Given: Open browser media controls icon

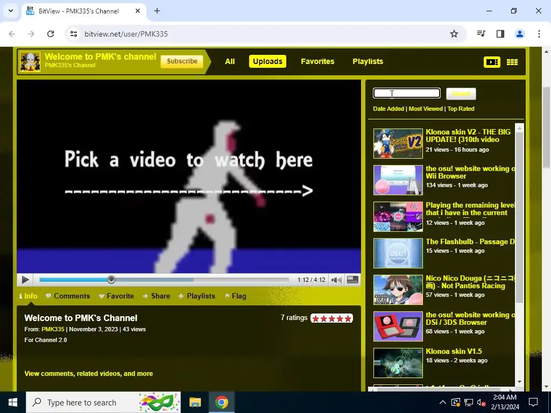Looking at the screenshot, I should point(481,34).
